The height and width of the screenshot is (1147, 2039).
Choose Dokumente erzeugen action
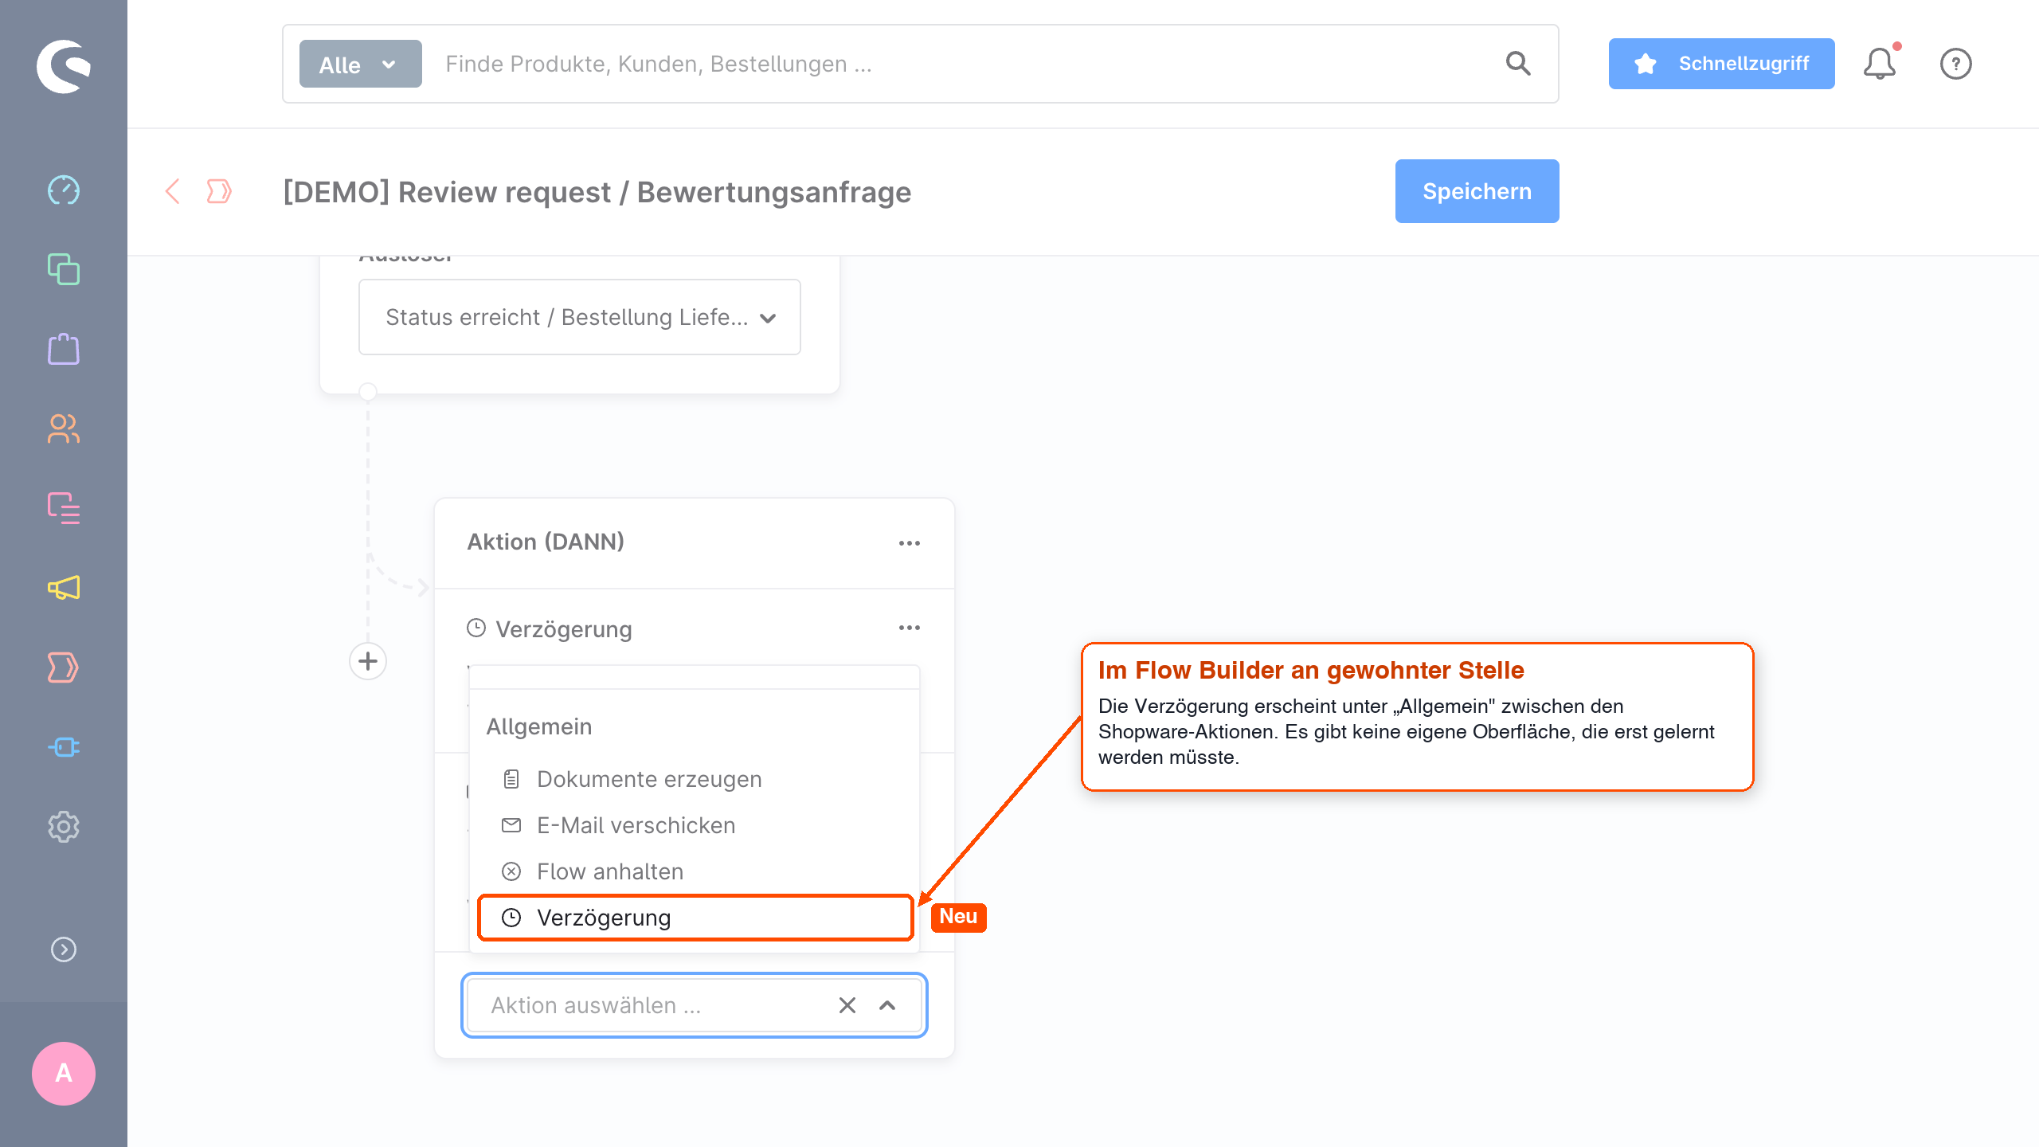[695, 779]
